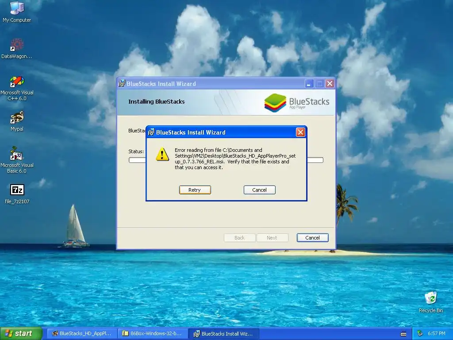453x340 pixels.
Task: Switch to BlueStacks Install Wiz... taskbar item
Action: [224, 334]
